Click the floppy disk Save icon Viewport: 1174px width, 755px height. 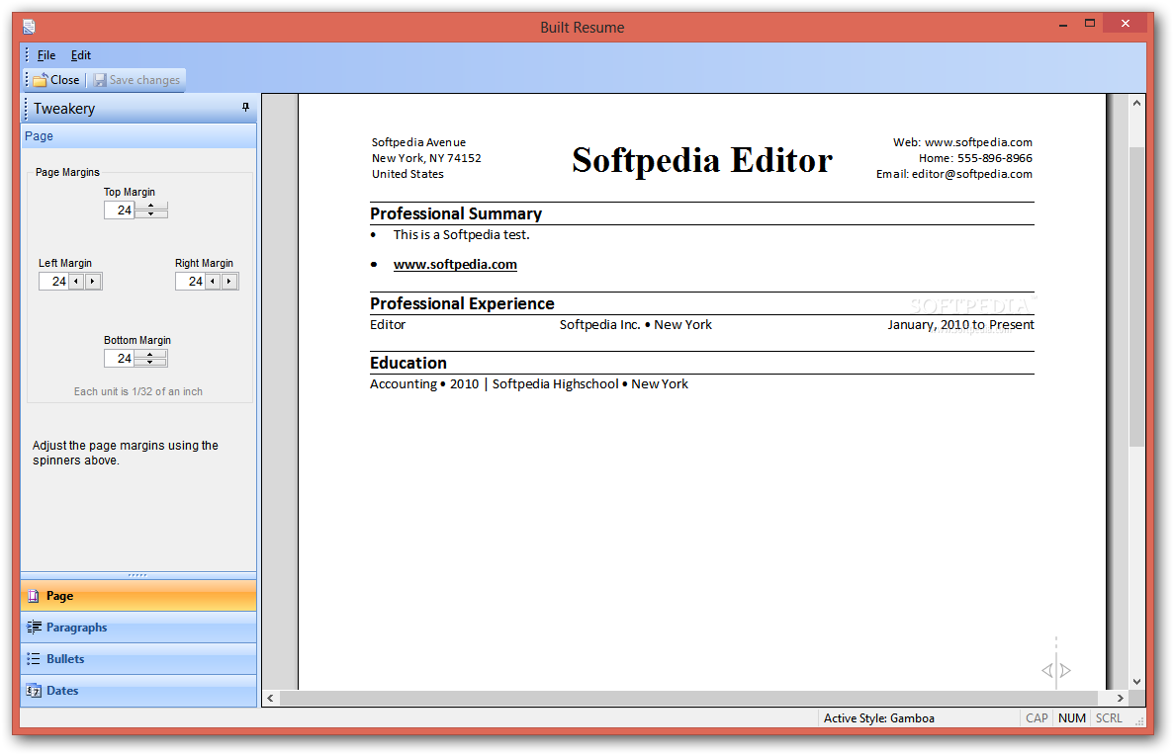(x=100, y=79)
